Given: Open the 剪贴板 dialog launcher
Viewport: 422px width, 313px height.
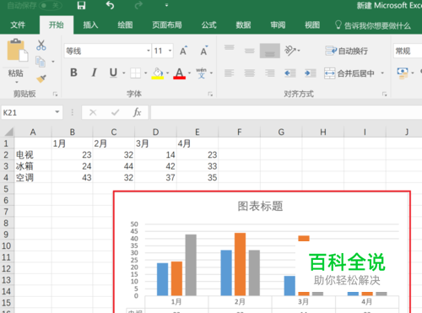Looking at the screenshot, I should (x=55, y=94).
